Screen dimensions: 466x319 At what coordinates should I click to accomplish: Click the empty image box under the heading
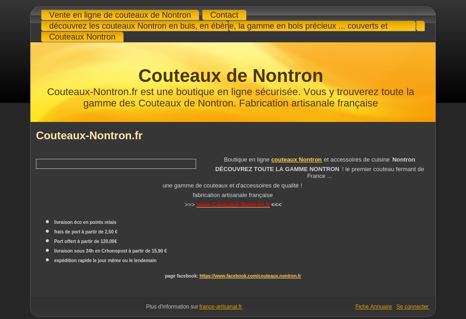(116, 164)
